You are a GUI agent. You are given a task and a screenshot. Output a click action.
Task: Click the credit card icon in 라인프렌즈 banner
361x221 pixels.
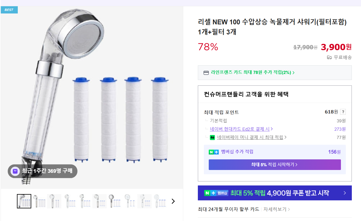click(x=206, y=73)
